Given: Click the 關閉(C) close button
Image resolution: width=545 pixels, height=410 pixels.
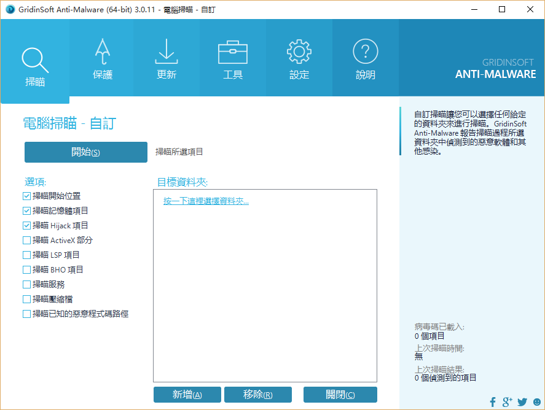Looking at the screenshot, I should pyautogui.click(x=340, y=395).
